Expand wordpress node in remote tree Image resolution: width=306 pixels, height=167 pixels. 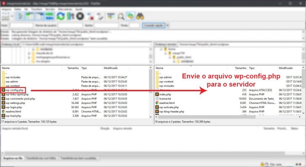[174, 61]
